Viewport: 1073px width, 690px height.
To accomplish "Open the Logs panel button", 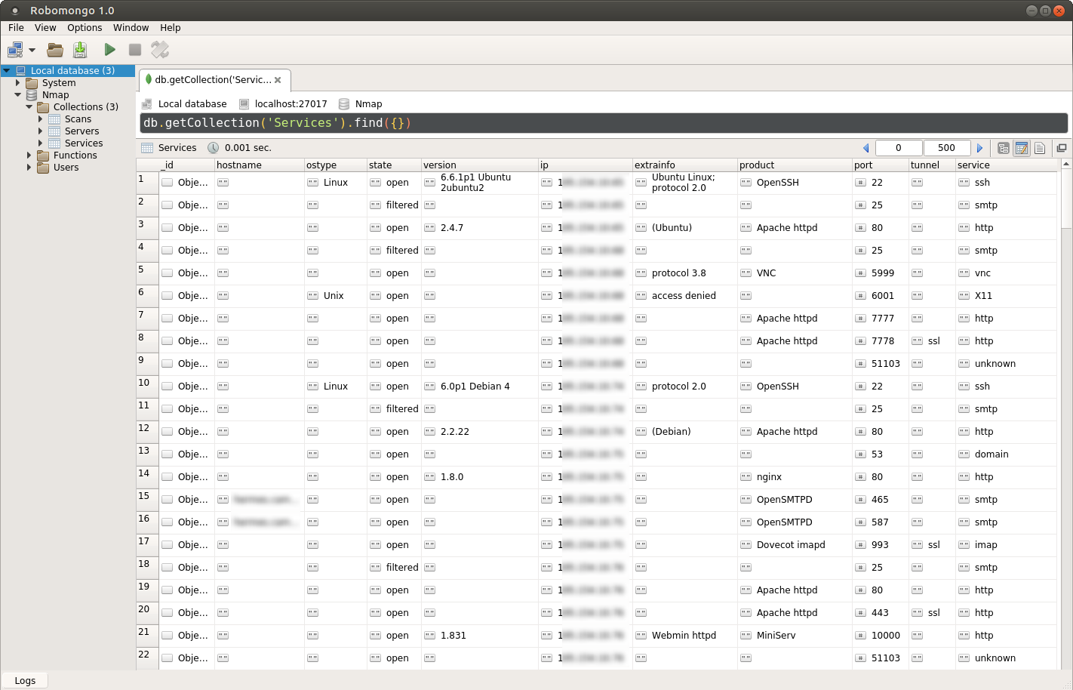I will 25,681.
